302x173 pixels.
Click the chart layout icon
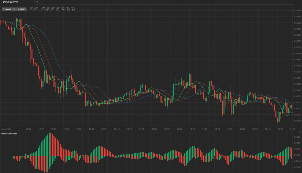coord(58,9)
